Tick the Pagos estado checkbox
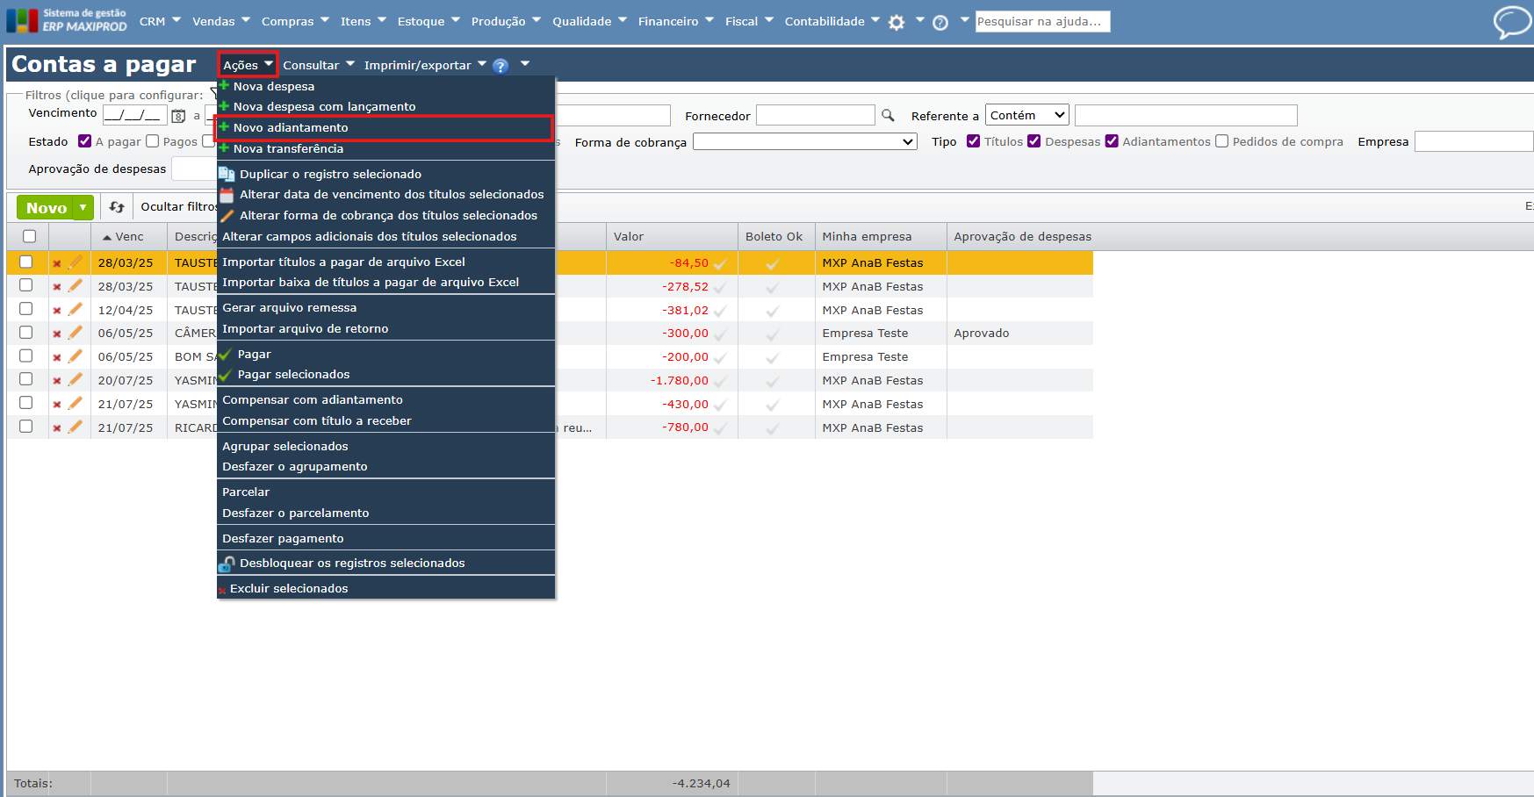 coord(153,141)
